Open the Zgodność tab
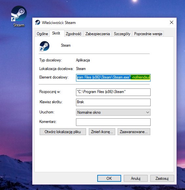 73,34
